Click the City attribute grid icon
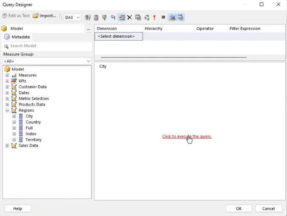Viewport: 287px width, 216px height. click(21, 116)
